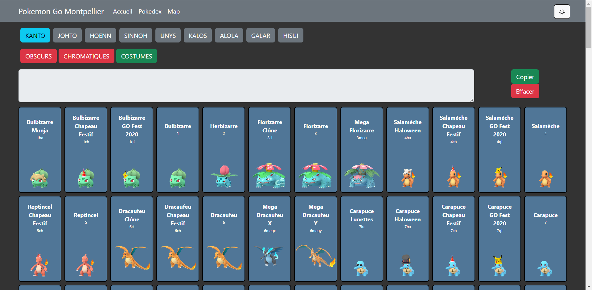Image resolution: width=592 pixels, height=290 pixels.
Task: Click inside the large text area
Action: pos(246,86)
